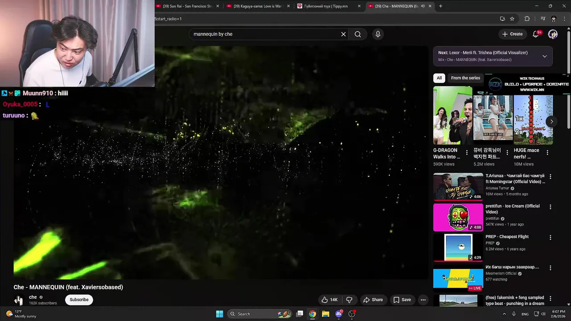Image resolution: width=571 pixels, height=321 pixels.
Task: Open PREP Cheapest Flight thumbnail
Action: point(458,248)
